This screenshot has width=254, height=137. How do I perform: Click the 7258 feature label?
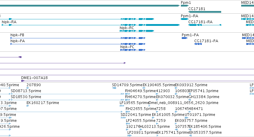click(x=161, y=109)
